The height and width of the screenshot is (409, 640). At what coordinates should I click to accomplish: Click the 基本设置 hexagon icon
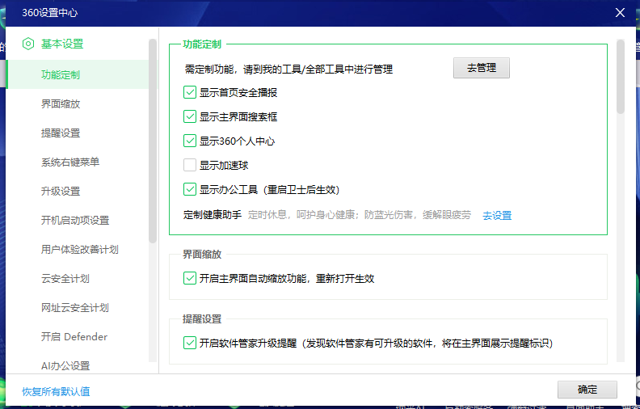coord(28,44)
